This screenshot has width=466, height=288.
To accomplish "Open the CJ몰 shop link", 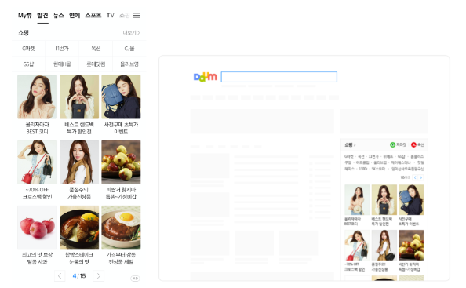I will [129, 48].
